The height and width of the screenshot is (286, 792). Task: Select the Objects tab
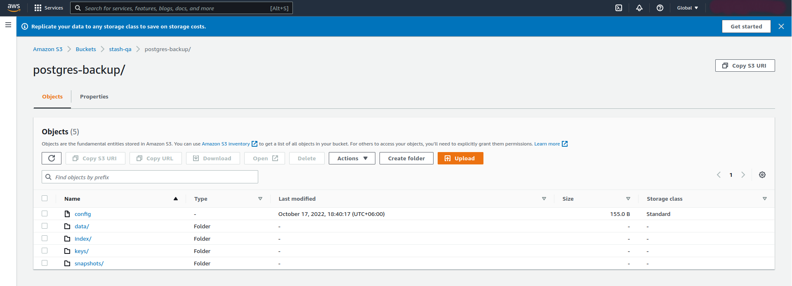click(x=52, y=96)
